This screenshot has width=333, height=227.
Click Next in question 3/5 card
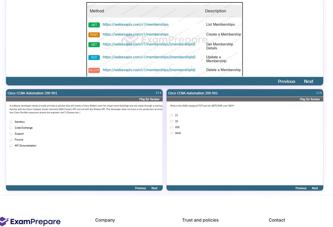pyautogui.click(x=154, y=188)
